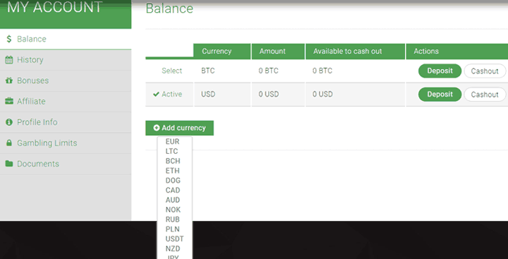This screenshot has height=259, width=508.
Task: Deposit to the BTC balance
Action: click(x=440, y=71)
